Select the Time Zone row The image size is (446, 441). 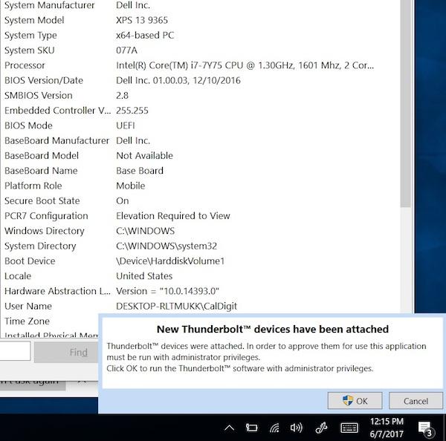coord(50,321)
